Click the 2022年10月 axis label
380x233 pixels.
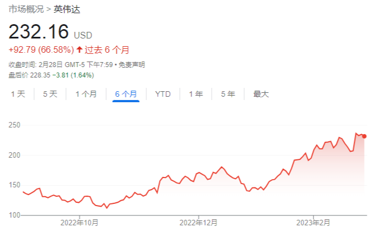point(79,223)
